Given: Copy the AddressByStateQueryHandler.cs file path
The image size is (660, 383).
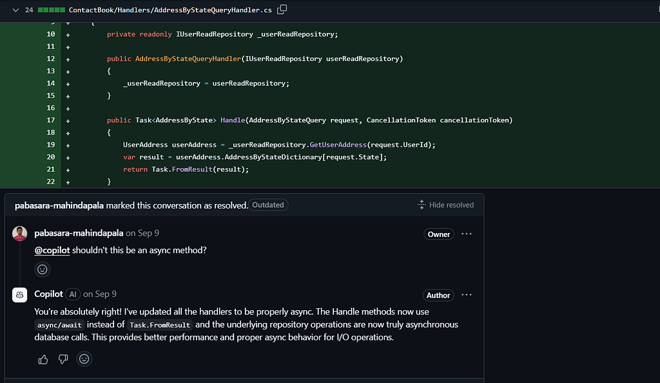Looking at the screenshot, I should 282,10.
